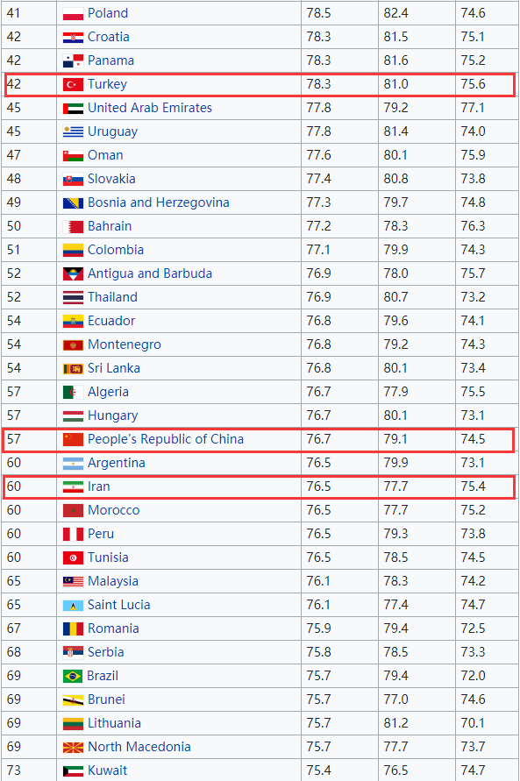Click the Colombia flag icon

(x=73, y=250)
